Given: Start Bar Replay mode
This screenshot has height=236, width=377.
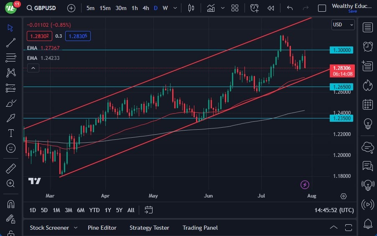Looking at the screenshot, I should tap(270, 8).
